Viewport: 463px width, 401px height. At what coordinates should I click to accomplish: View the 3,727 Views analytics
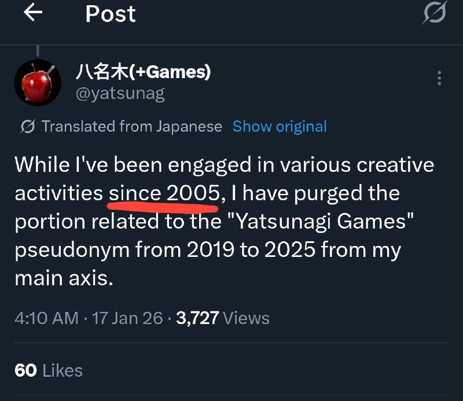(222, 318)
